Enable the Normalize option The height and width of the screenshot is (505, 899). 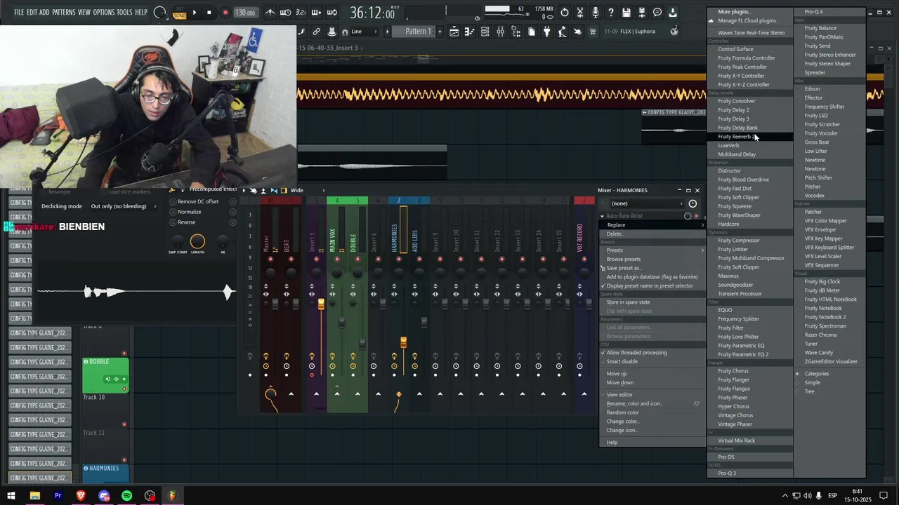click(185, 212)
